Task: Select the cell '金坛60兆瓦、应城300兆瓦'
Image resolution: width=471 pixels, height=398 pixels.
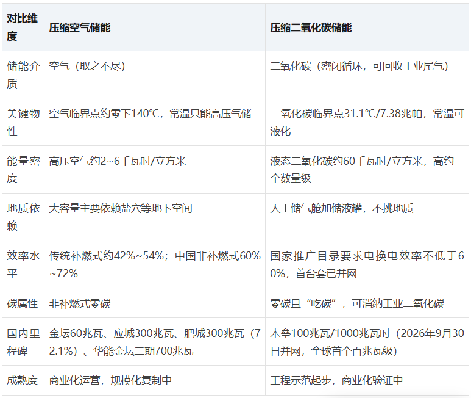Action: pyautogui.click(x=155, y=342)
